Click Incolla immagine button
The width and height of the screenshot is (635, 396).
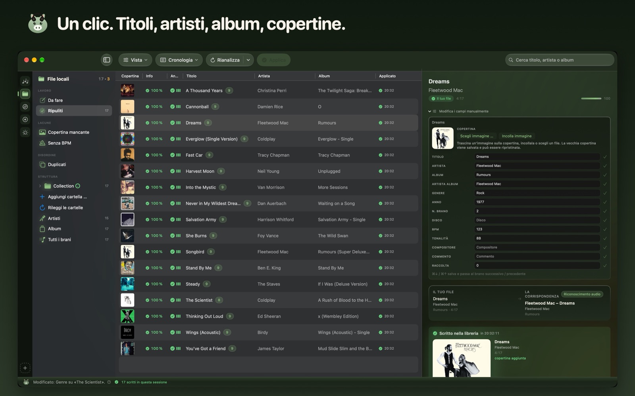[517, 136]
